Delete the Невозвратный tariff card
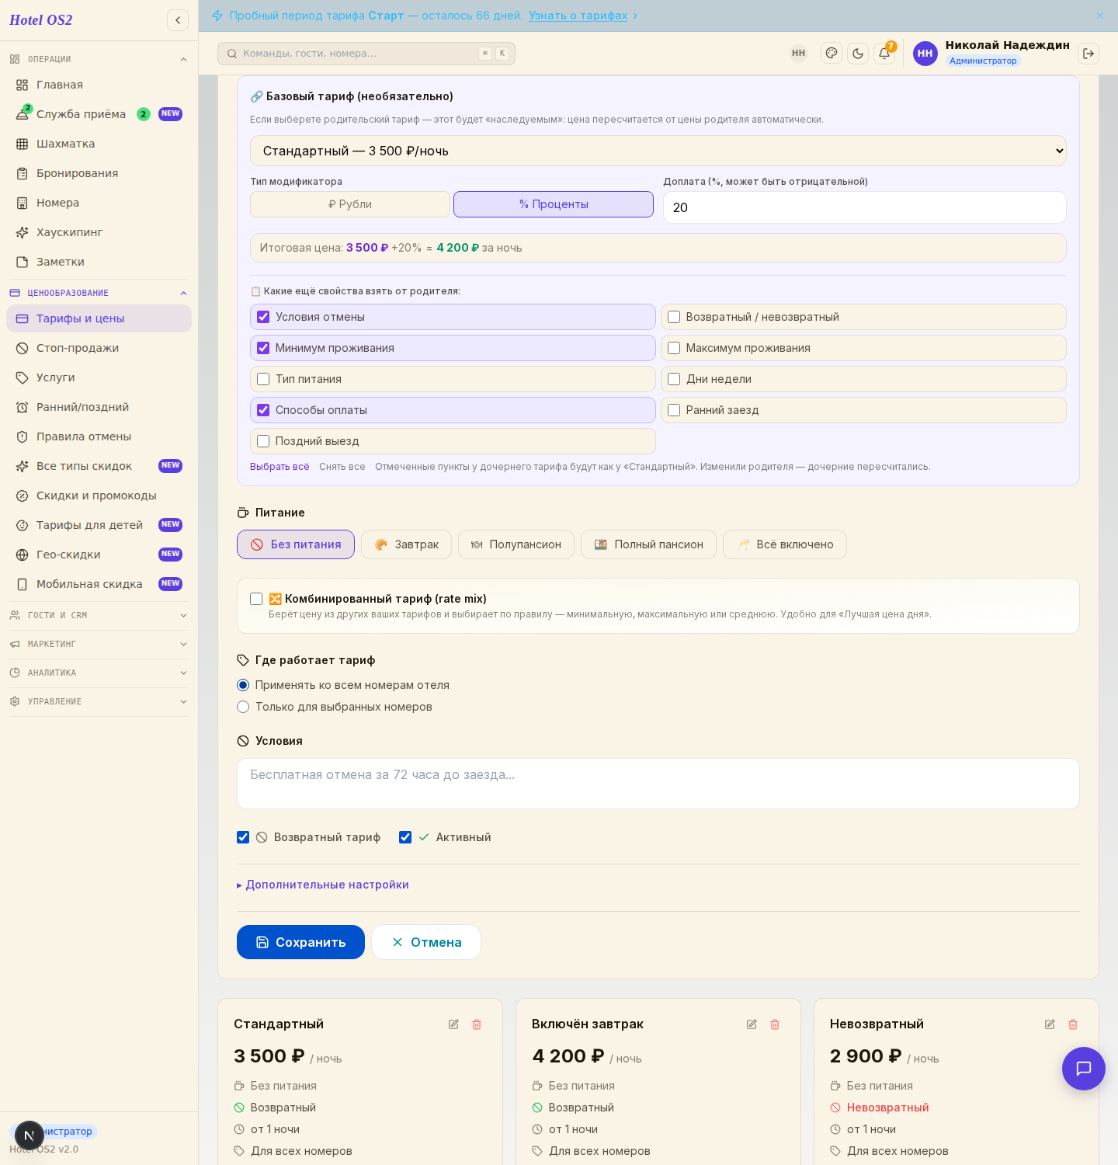 click(x=1073, y=1024)
